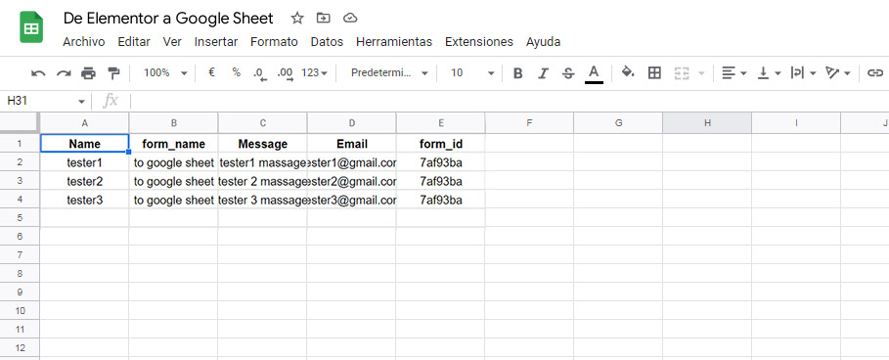The height and width of the screenshot is (360, 889).
Task: Open text wrapping dropdown
Action: (803, 73)
